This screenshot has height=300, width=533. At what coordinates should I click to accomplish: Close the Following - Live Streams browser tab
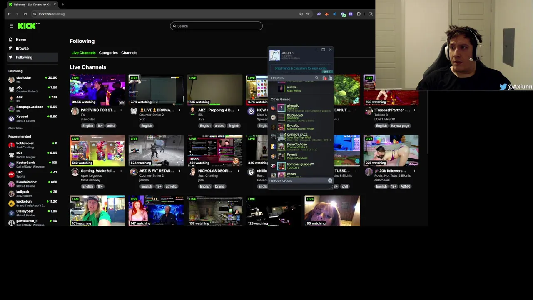click(x=55, y=5)
